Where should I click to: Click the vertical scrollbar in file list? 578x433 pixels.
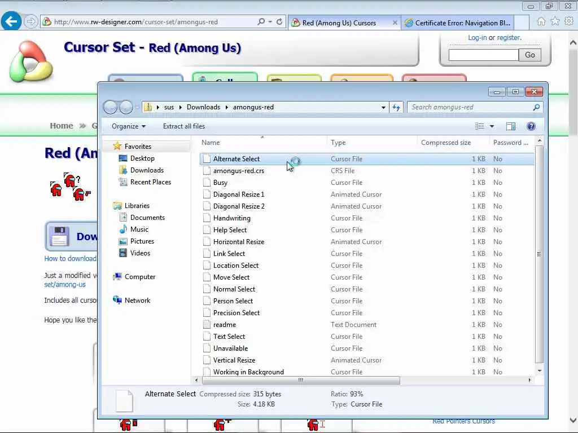pos(539,254)
